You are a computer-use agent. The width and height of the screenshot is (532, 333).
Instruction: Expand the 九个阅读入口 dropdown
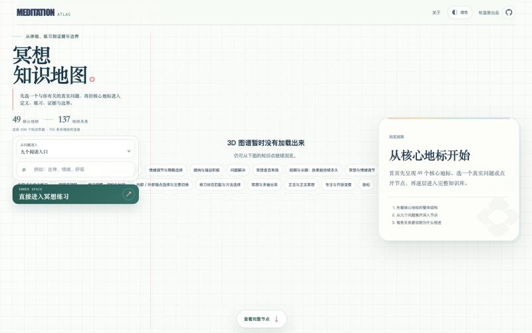point(75,149)
